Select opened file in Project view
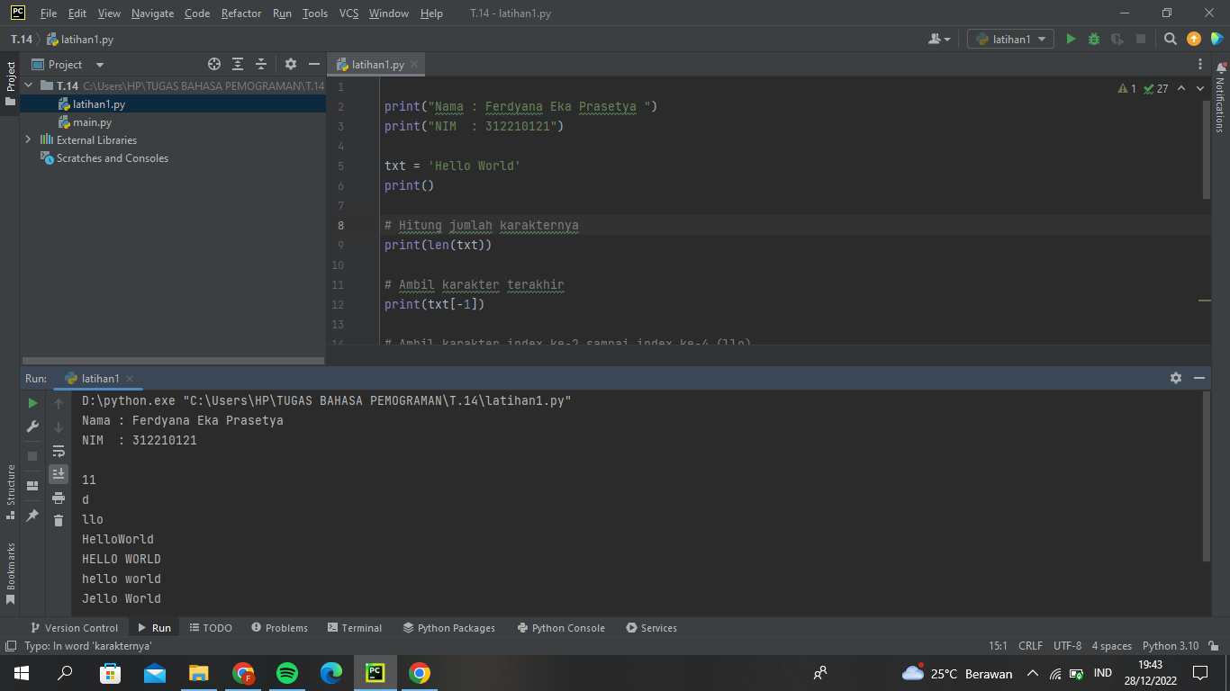The height and width of the screenshot is (691, 1230). click(x=214, y=64)
